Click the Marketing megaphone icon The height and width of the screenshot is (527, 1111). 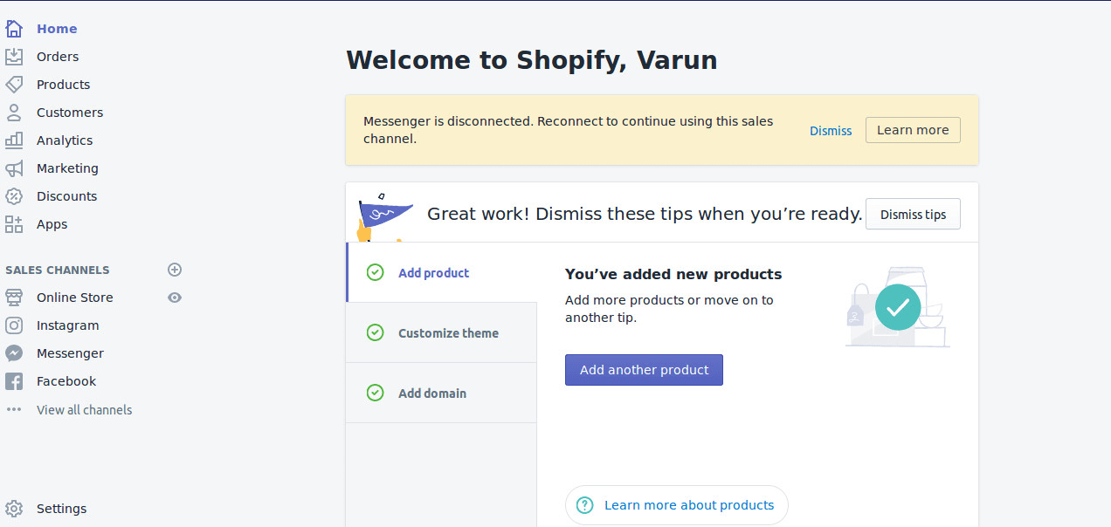(14, 168)
